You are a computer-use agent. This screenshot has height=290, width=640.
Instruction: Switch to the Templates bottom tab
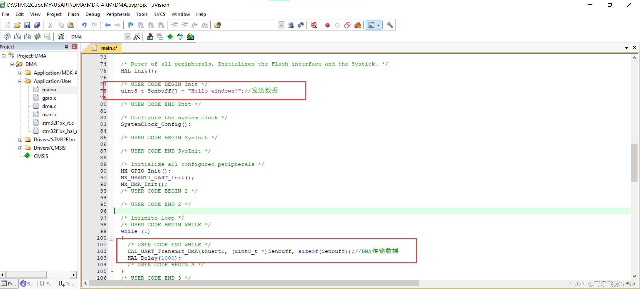[66, 284]
